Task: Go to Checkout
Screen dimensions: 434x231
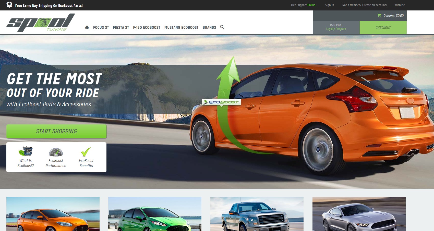Action: click(383, 28)
